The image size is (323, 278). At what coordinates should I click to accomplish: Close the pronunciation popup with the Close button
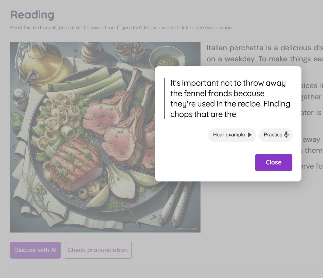pos(273,162)
